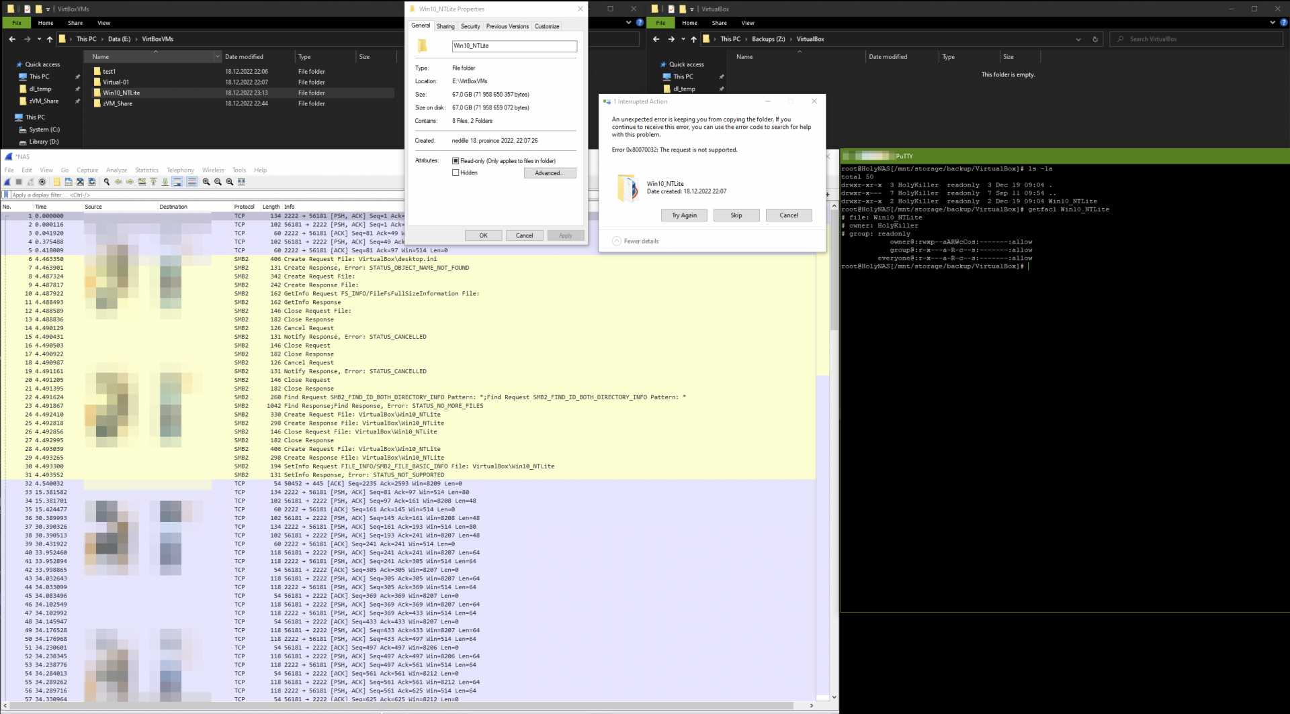Image resolution: width=1290 pixels, height=714 pixels.
Task: Open the Statistics menu in Wireshark
Action: (x=146, y=170)
